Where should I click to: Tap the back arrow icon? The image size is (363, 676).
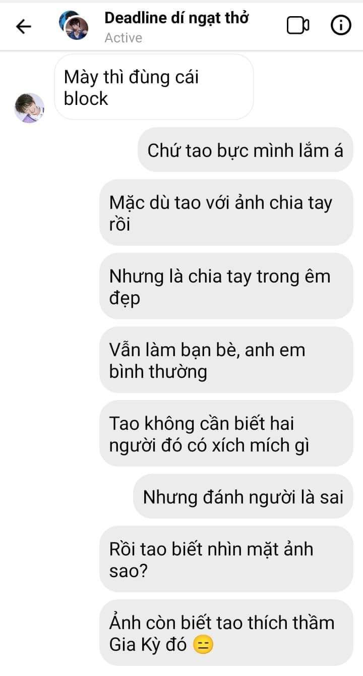pos(24,26)
